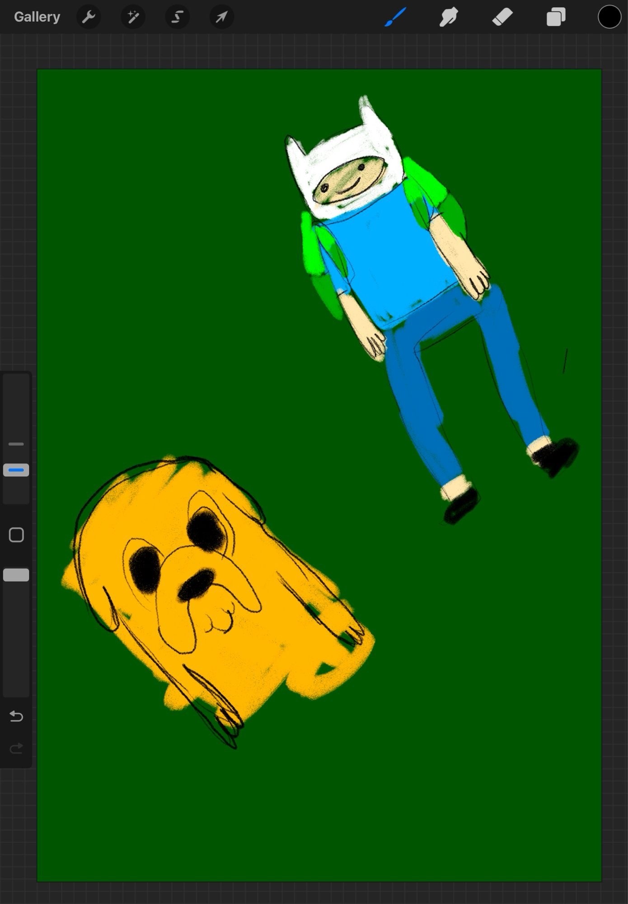628x904 pixels.
Task: Select the Brush tool
Action: [395, 17]
